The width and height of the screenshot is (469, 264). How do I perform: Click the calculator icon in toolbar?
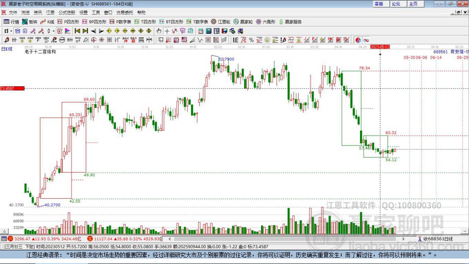[x=209, y=31]
